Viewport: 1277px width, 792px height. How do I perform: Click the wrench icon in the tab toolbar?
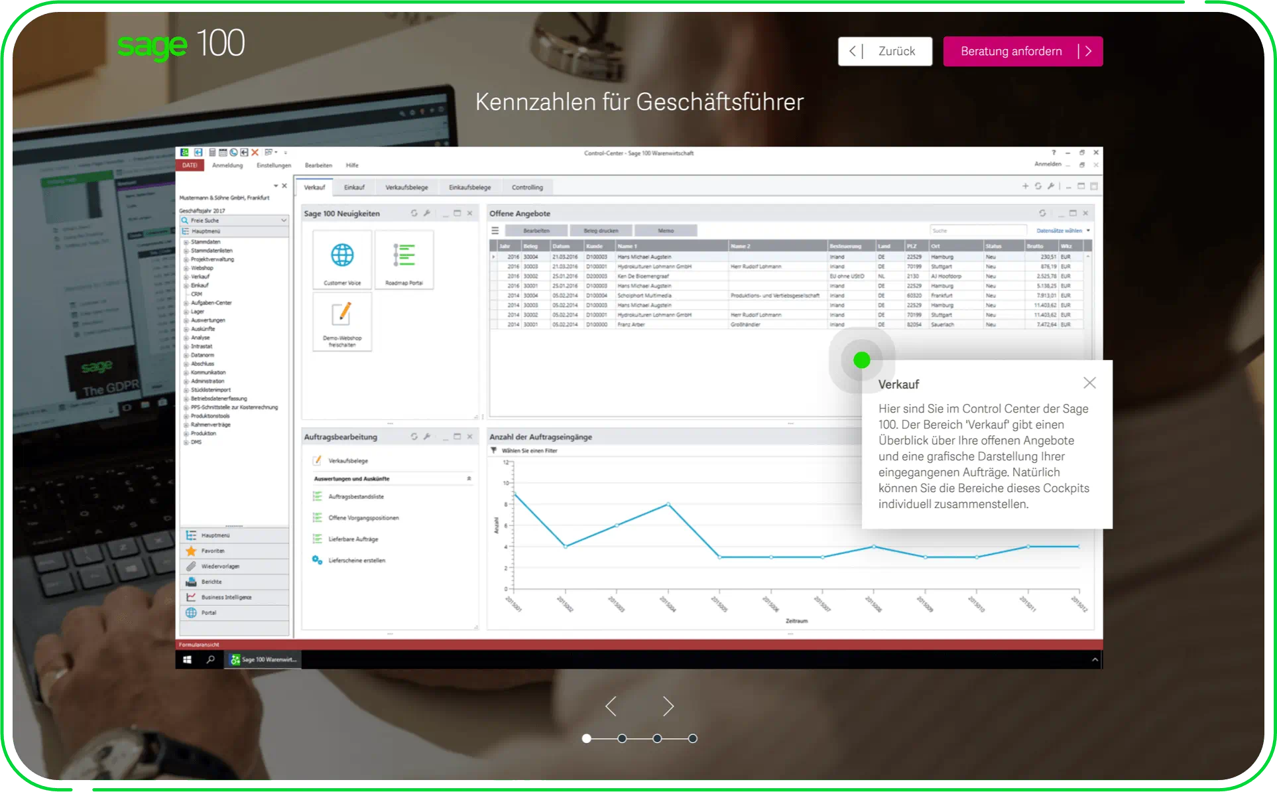pos(1050,186)
